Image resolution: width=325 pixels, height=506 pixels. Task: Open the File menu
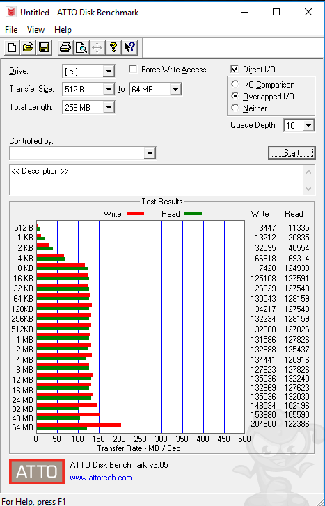click(11, 30)
